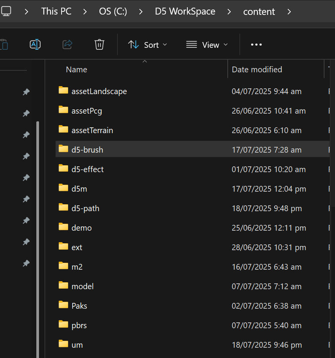Click the um folder icon
Screen dimensions: 335x358
click(63, 344)
